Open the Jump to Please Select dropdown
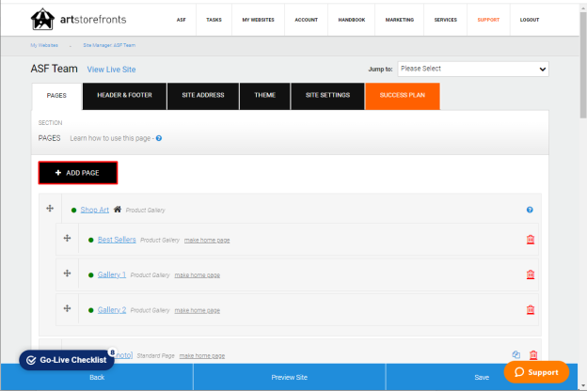587x391 pixels. 473,69
